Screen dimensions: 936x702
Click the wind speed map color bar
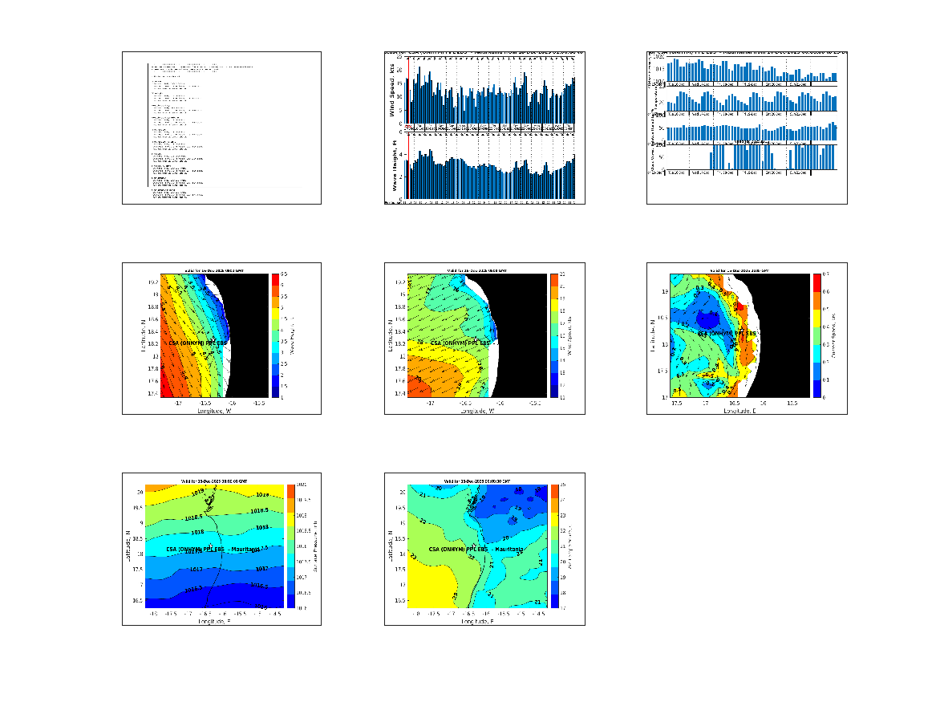point(553,335)
